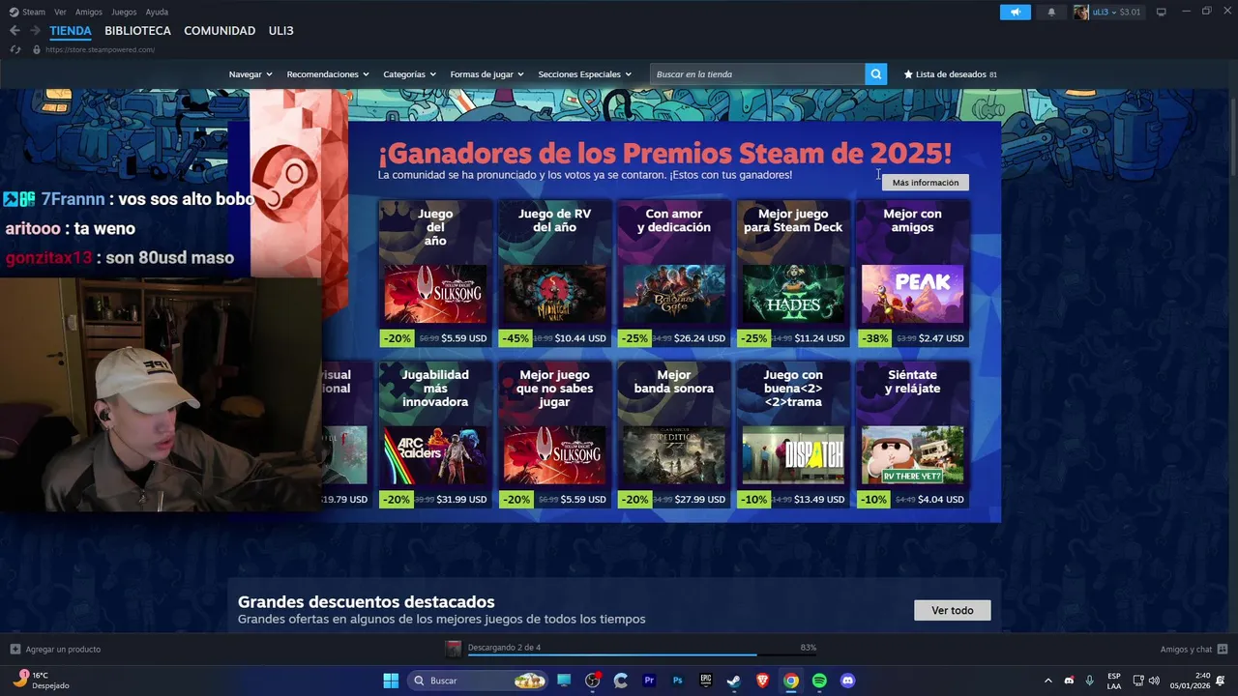Open the Dispatch thumbnail
1238x696 pixels.
pyautogui.click(x=793, y=454)
